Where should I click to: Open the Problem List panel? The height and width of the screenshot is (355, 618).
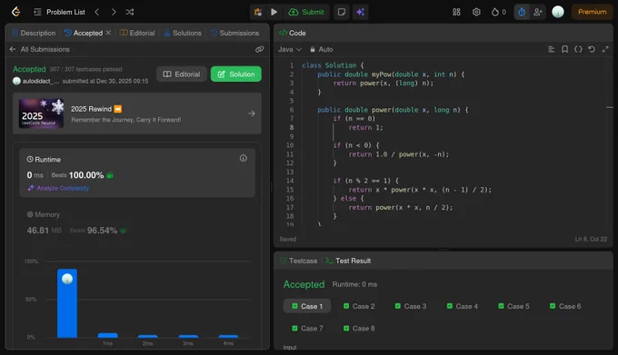59,12
